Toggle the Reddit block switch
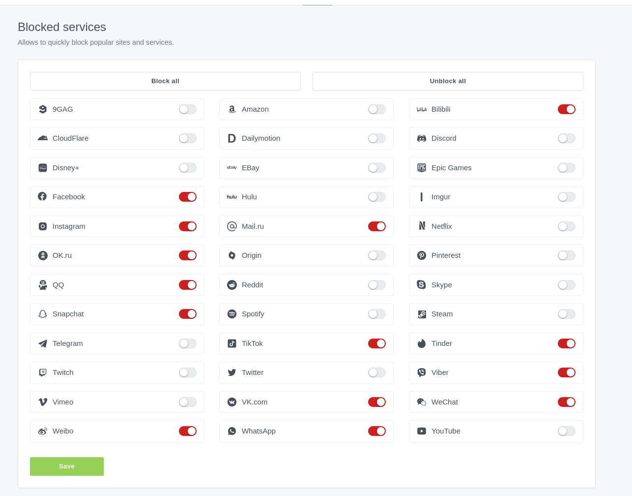 tap(377, 285)
